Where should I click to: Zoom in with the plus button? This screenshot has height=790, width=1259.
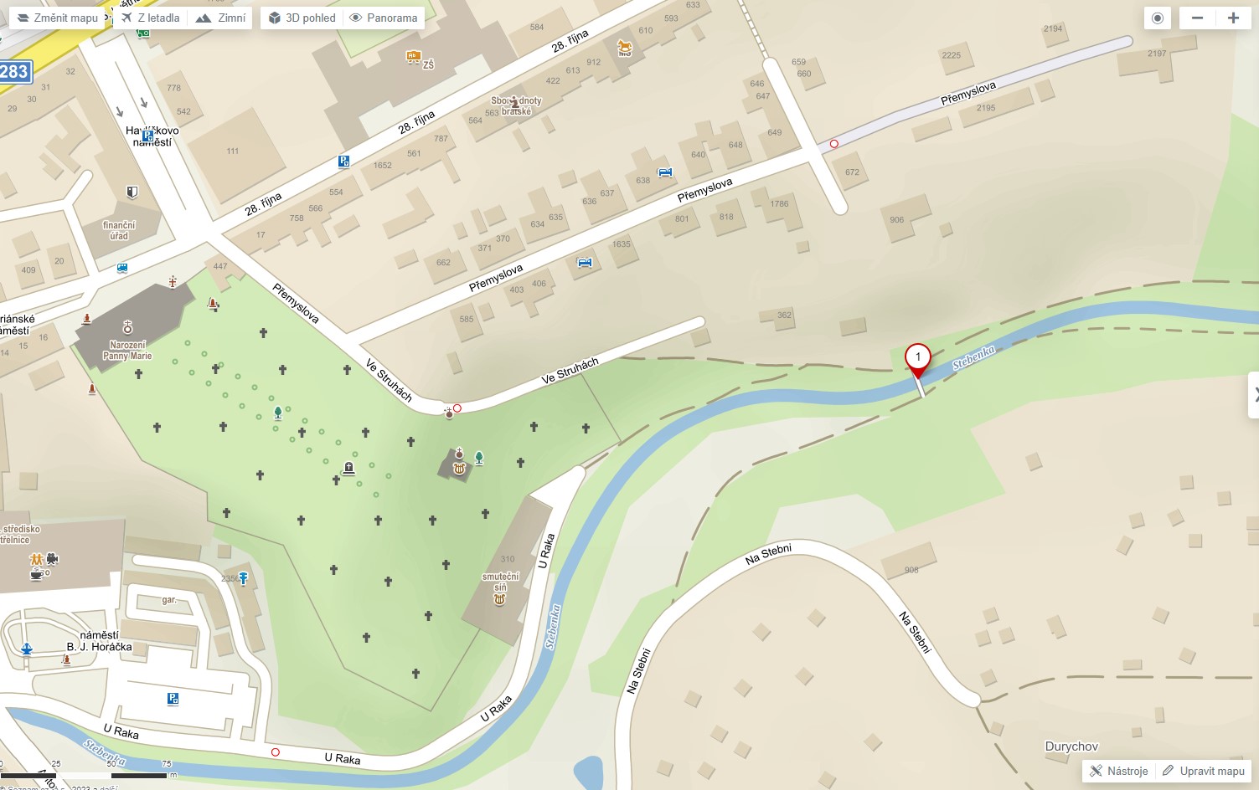click(1233, 18)
